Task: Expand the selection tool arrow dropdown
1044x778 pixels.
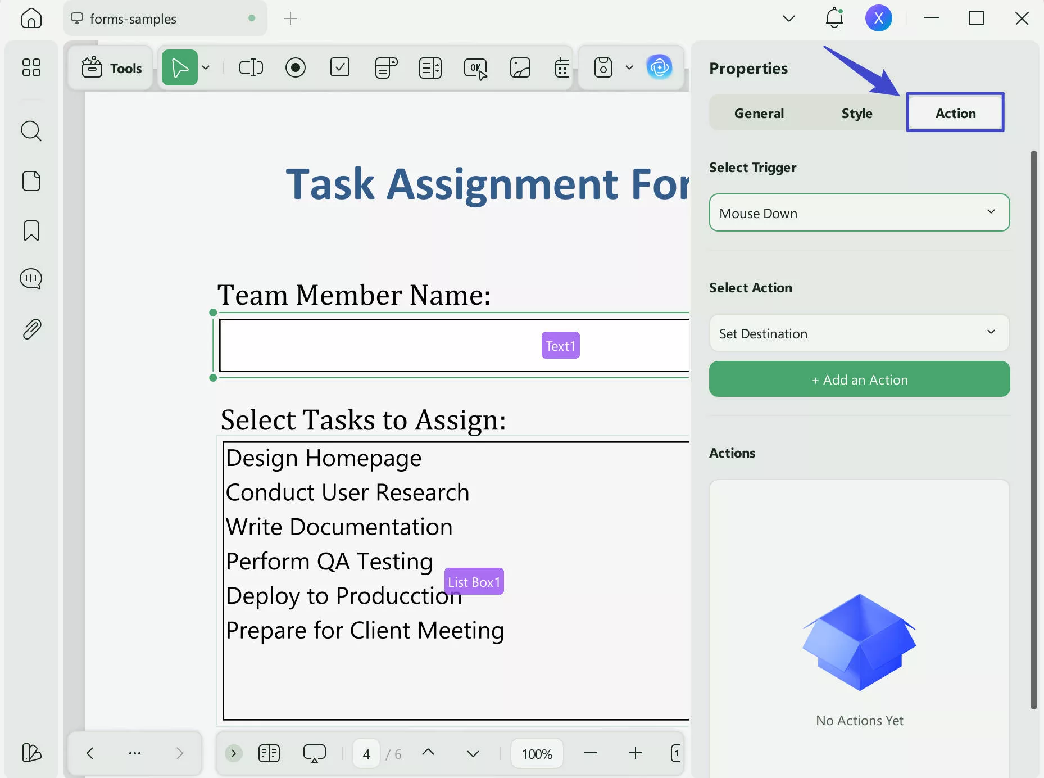Action: [206, 68]
